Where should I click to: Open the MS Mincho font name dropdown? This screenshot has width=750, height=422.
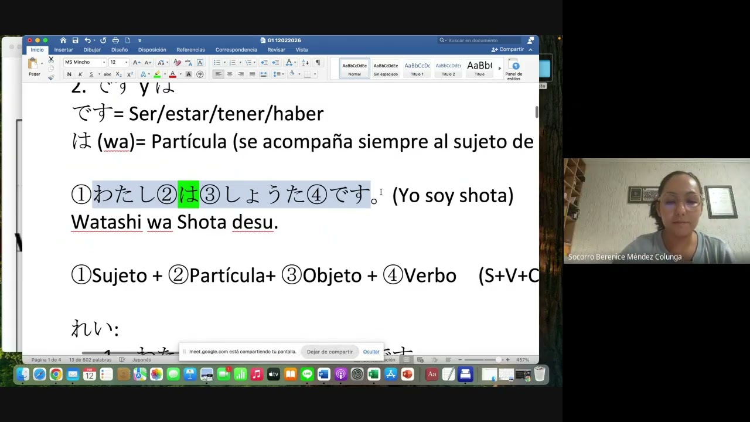pyautogui.click(x=104, y=62)
